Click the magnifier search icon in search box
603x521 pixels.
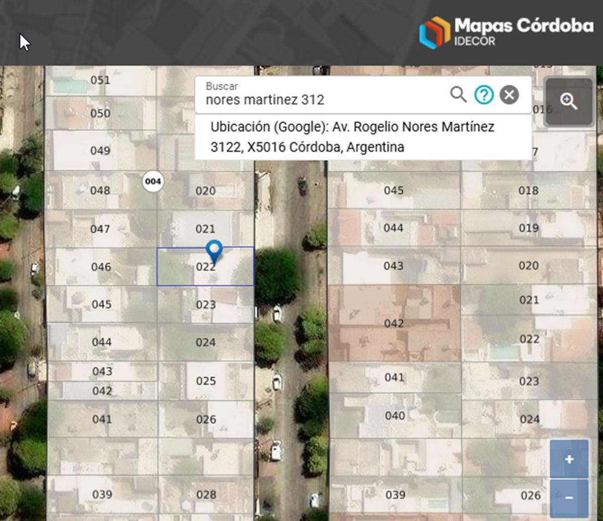(x=458, y=94)
